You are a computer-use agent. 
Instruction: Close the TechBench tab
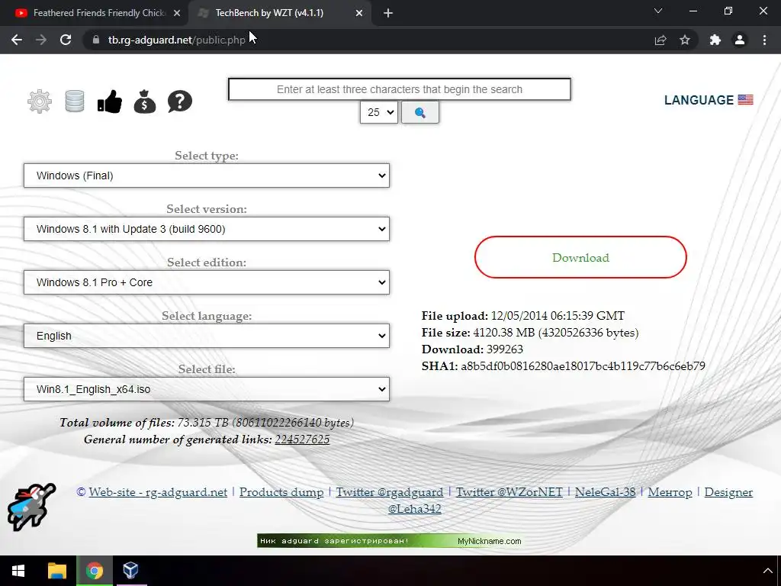pos(359,14)
